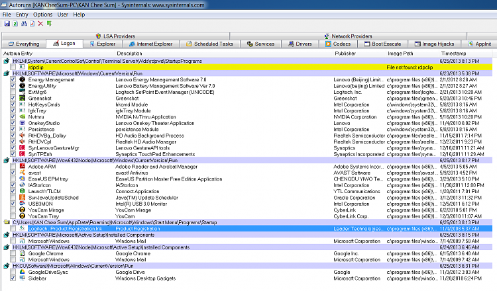This screenshot has width=497, height=291.
Task: Click the YouCam Mirage icon
Action: pyautogui.click(x=22, y=210)
